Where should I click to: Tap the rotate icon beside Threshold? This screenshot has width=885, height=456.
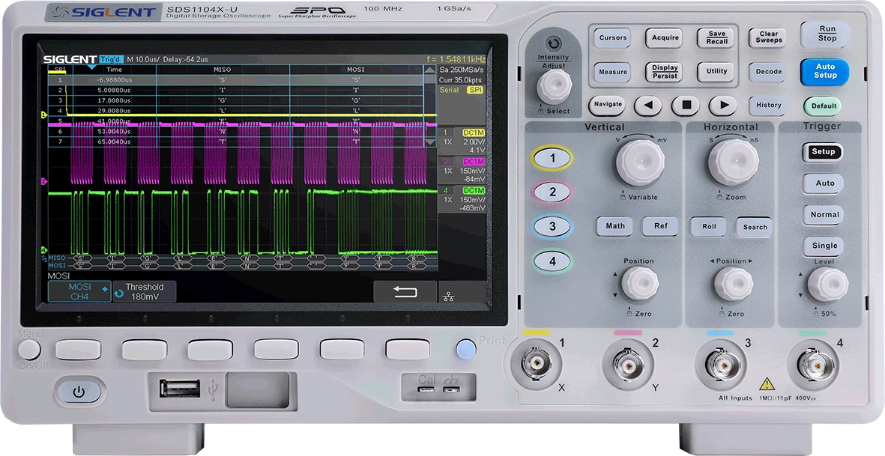[119, 294]
